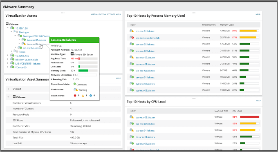The width and height of the screenshot is (278, 152).
Task: Expand the Overall summary section
Action: 8,89
